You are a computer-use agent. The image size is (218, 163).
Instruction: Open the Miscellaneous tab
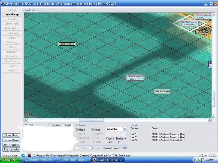[12, 61]
